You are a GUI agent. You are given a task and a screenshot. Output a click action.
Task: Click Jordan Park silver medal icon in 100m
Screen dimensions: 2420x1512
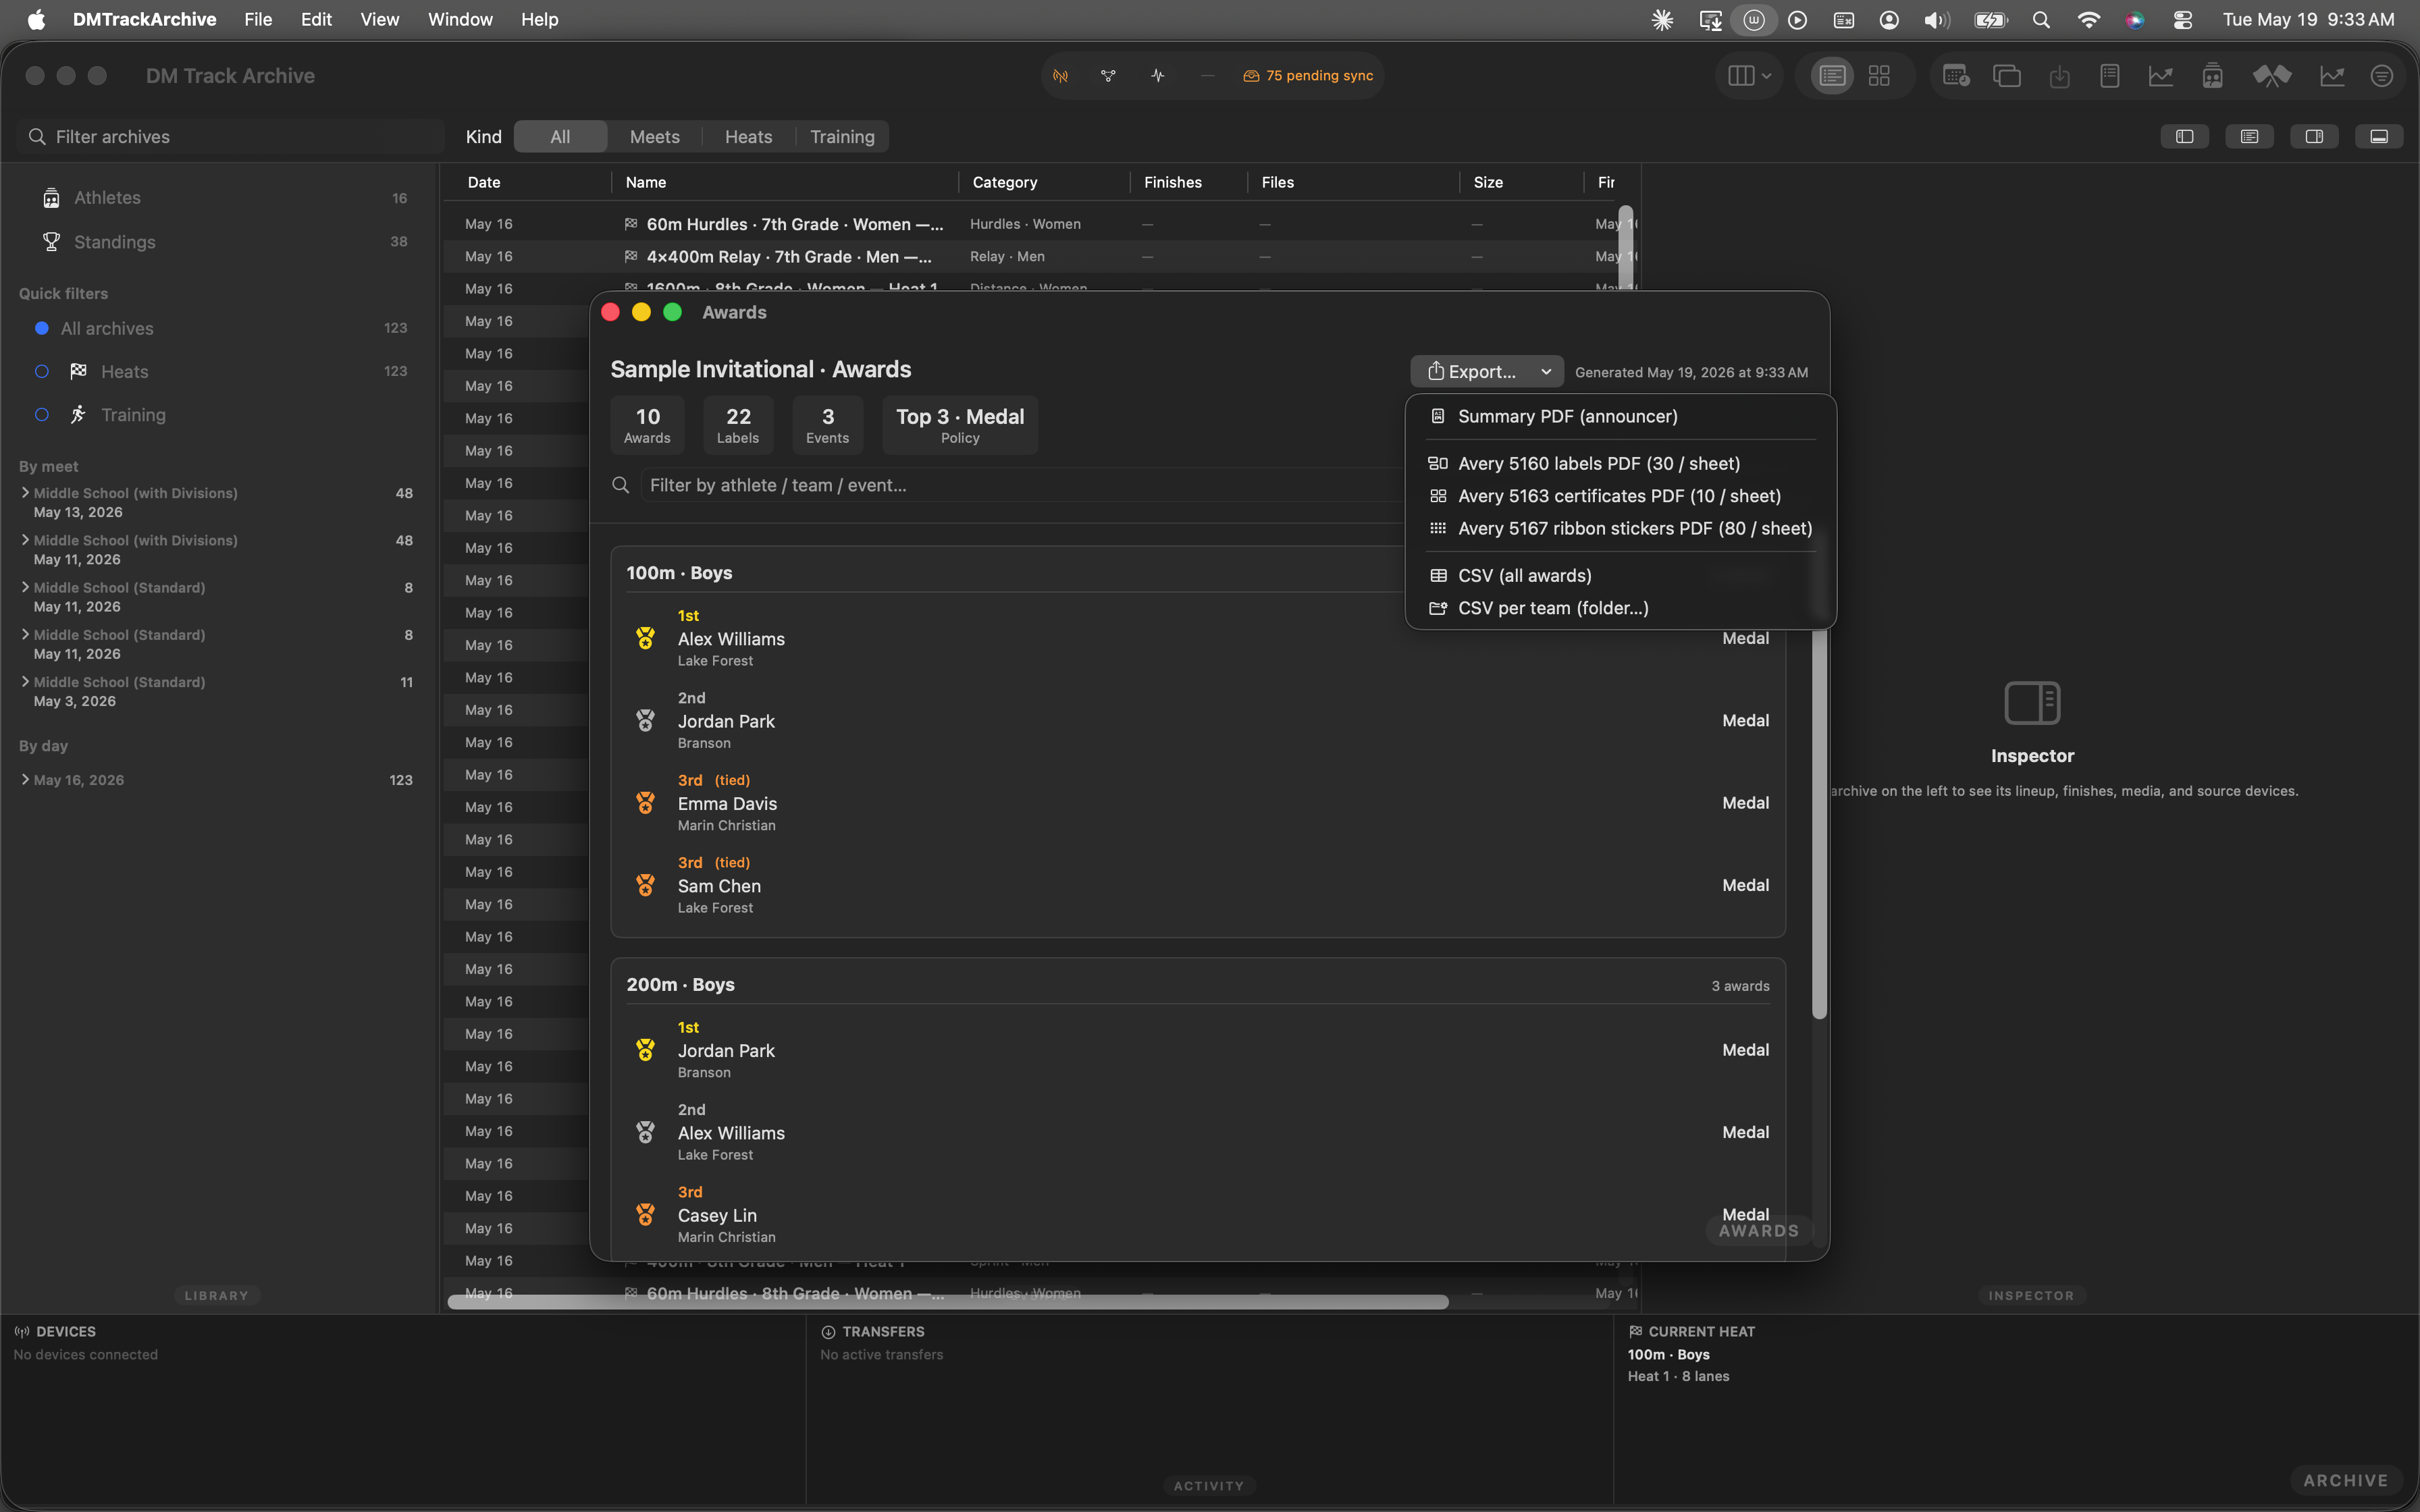pyautogui.click(x=646, y=720)
